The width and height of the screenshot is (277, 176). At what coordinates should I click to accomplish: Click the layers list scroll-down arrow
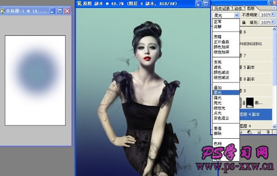pyautogui.click(x=274, y=126)
